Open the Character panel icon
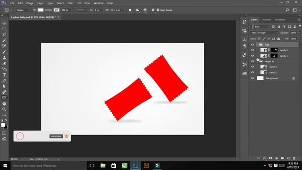302x170 pixels. tap(244, 40)
